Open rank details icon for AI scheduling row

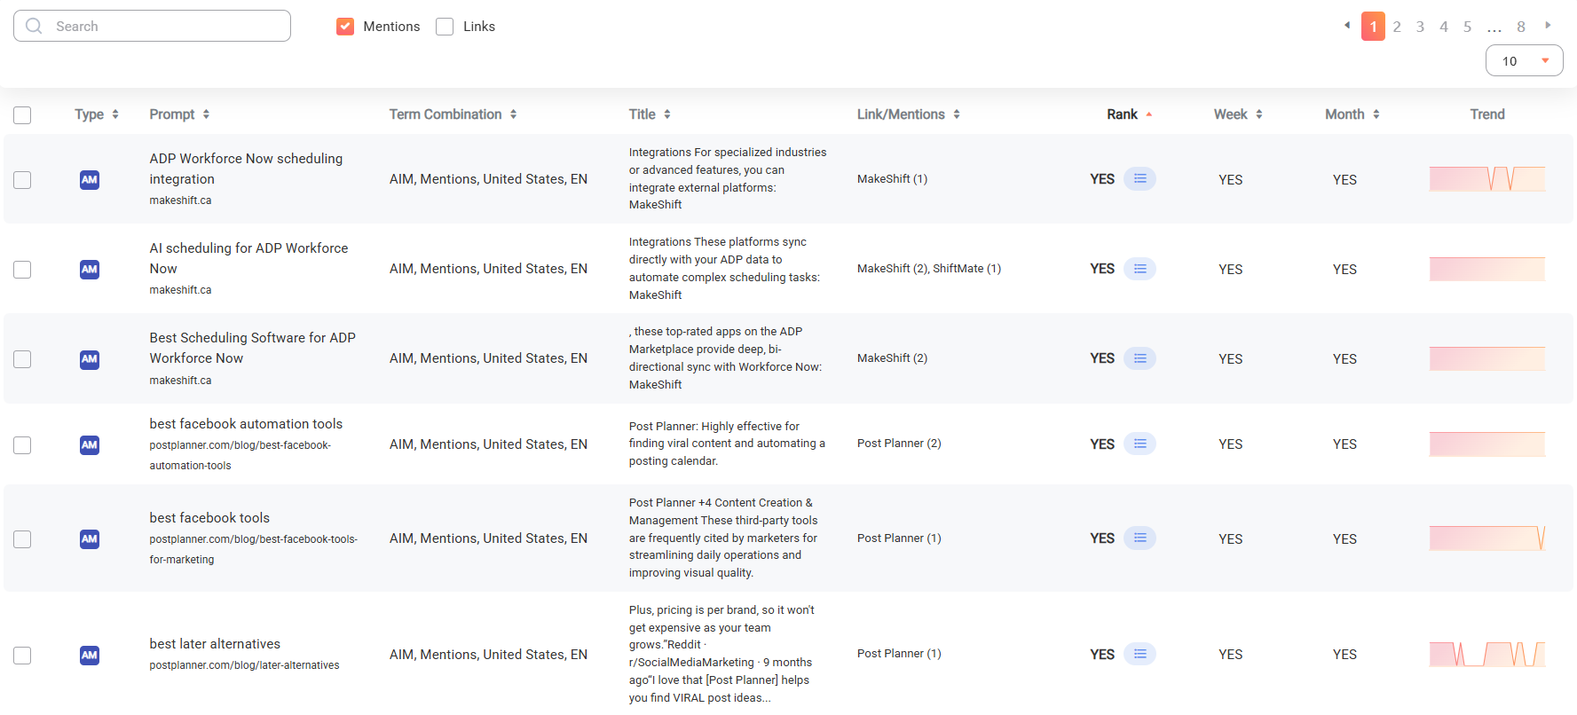(1140, 269)
